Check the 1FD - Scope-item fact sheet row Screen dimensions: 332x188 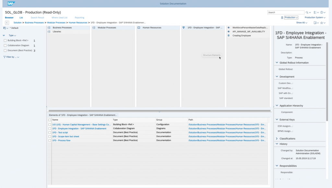pos(50,137)
